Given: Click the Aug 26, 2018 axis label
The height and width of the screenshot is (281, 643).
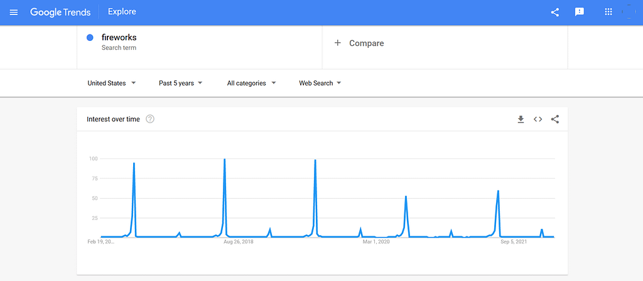Looking at the screenshot, I should tap(238, 242).
